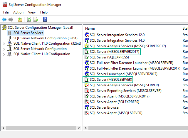Select SQL Server Reporting Services (MSSQLSERVER) text
Image resolution: width=188 pixels, height=138 pixels.
coord(125,91)
